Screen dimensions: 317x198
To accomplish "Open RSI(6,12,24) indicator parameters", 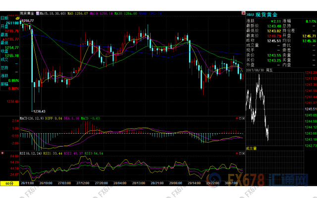I will point(32,154).
